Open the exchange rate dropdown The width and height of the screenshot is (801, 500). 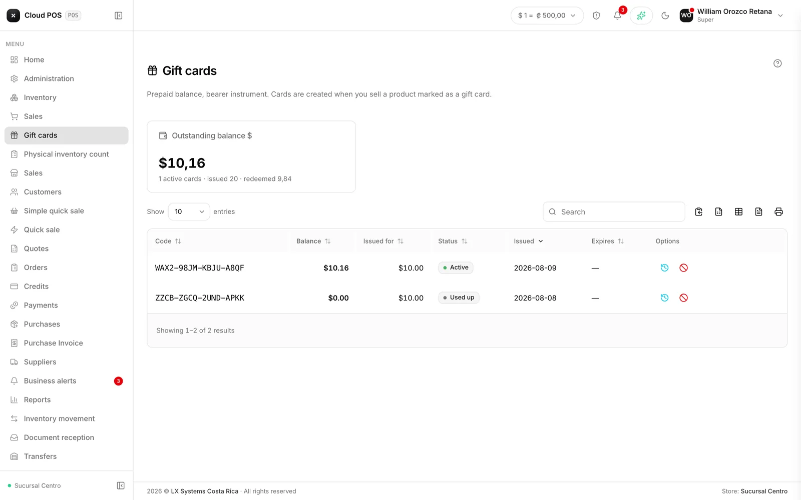point(547,15)
